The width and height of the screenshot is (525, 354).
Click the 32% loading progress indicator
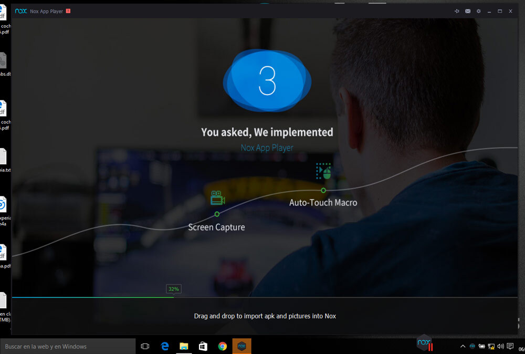click(173, 289)
